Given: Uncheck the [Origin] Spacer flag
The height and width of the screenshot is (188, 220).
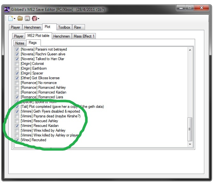Looking at the screenshot, I should [17, 73].
